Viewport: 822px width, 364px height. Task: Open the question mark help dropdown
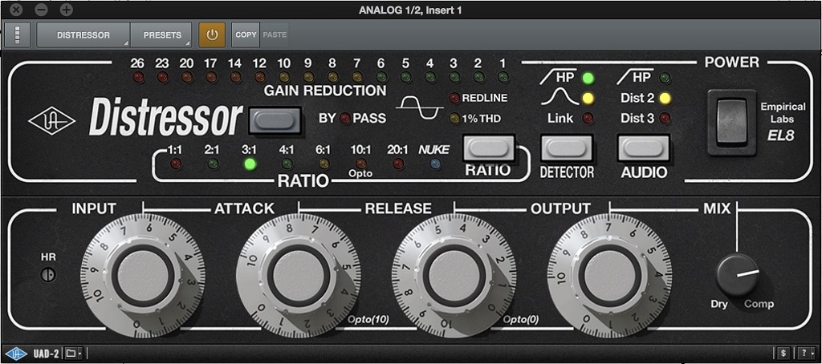pyautogui.click(x=806, y=353)
